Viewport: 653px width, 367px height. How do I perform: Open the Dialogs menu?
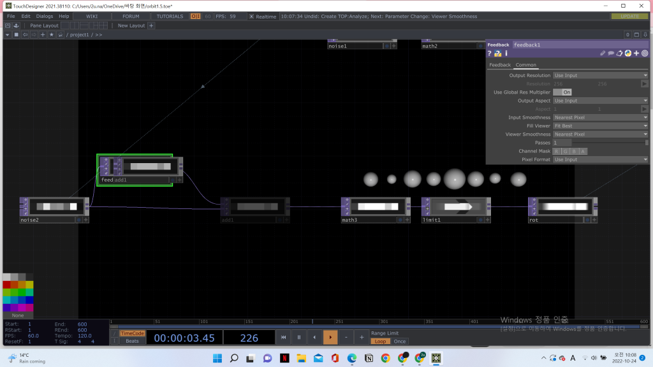45,16
